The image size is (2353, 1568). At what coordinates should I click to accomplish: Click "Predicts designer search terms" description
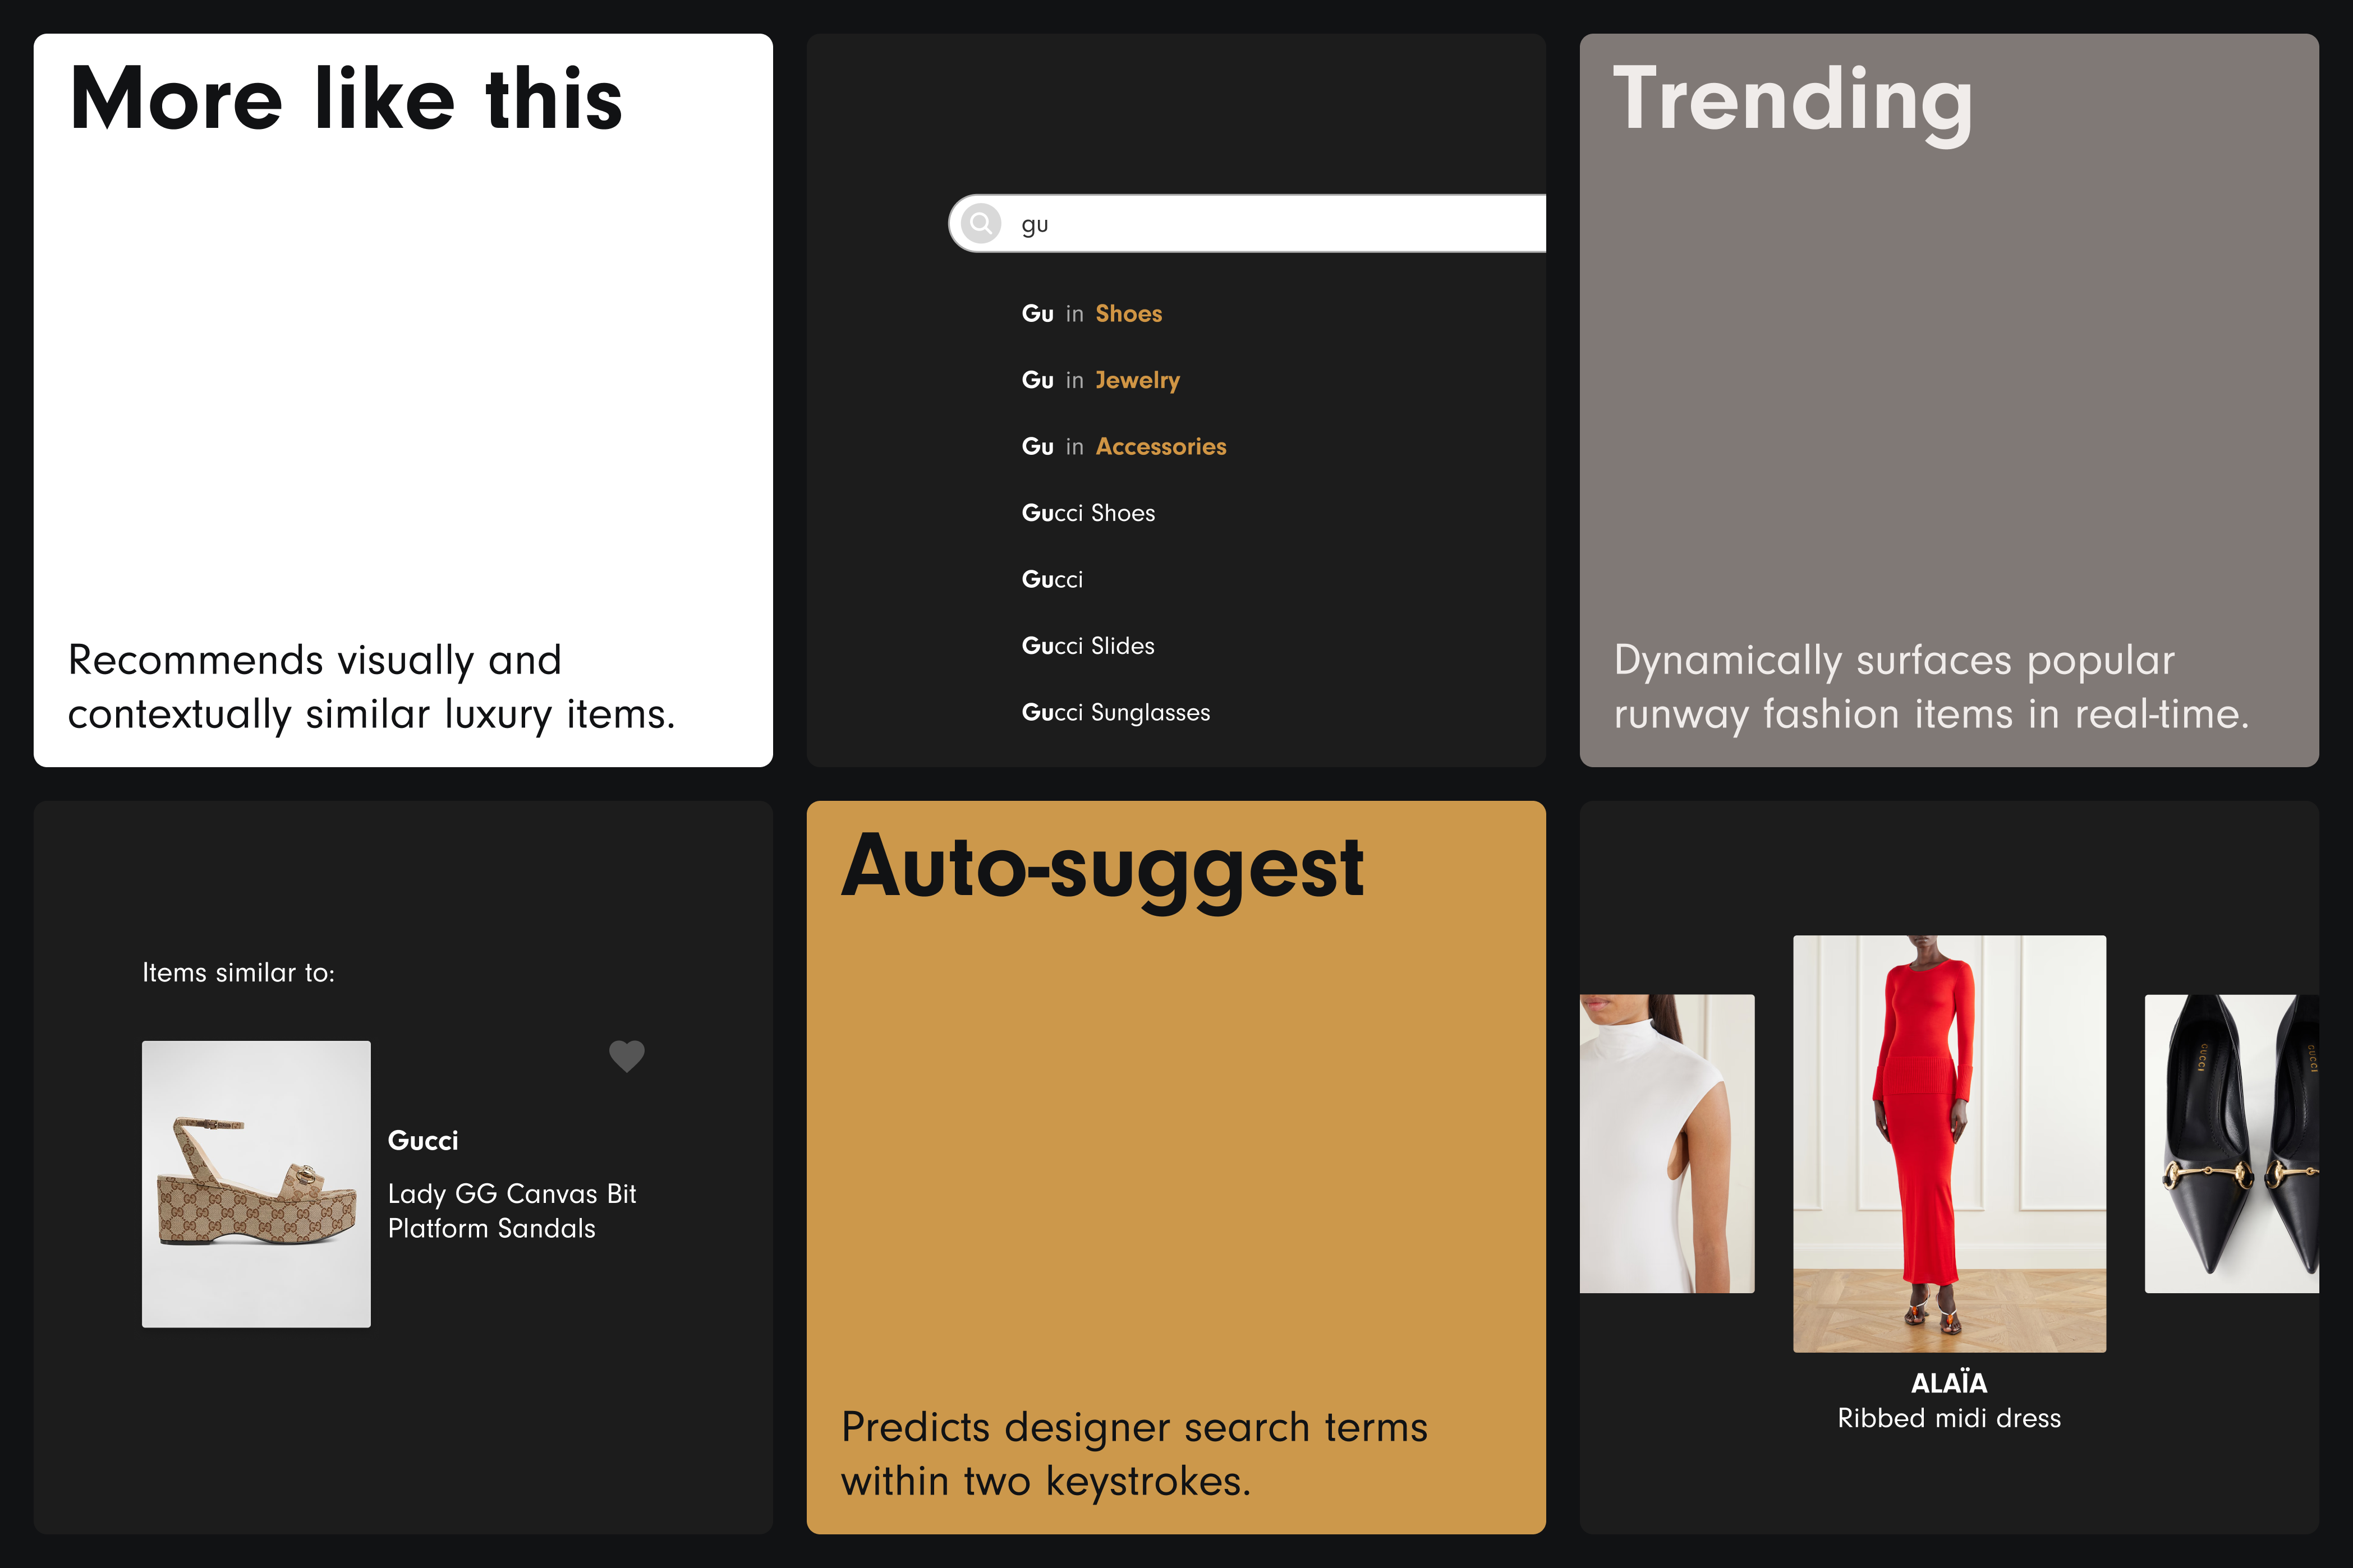pyautogui.click(x=1134, y=1454)
